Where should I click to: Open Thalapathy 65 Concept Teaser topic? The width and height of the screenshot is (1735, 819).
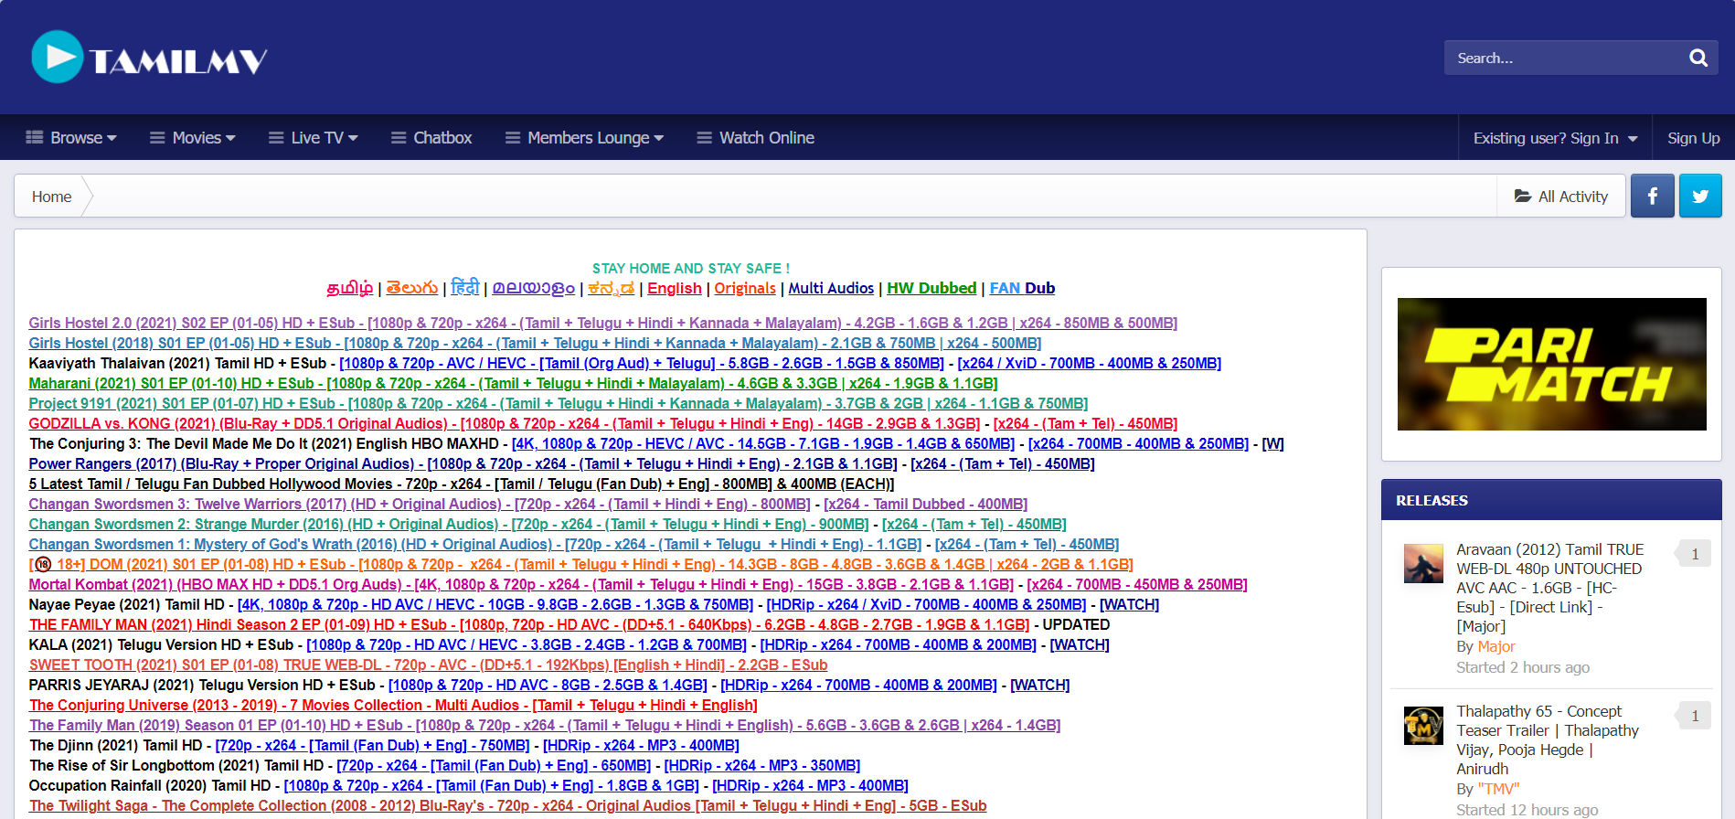pos(1548,739)
